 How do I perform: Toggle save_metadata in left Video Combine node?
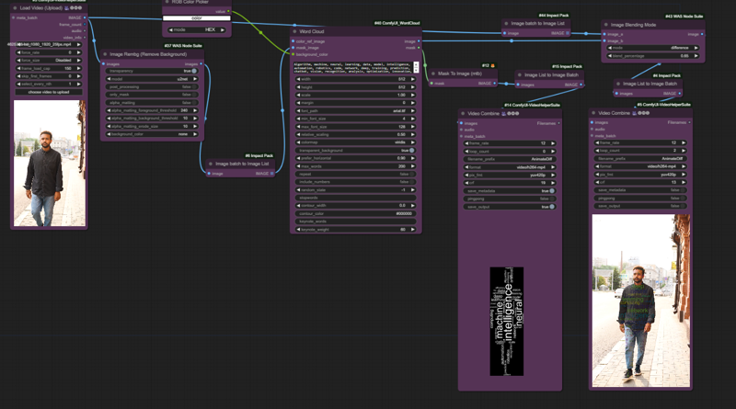510,191
